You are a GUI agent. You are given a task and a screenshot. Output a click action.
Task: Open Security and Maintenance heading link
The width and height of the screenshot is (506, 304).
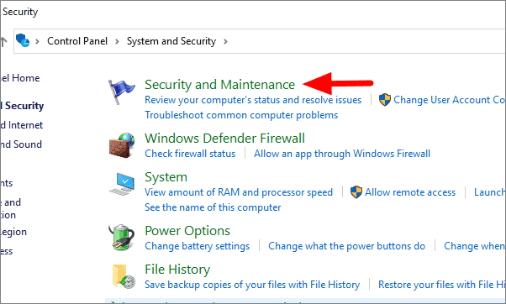click(219, 85)
